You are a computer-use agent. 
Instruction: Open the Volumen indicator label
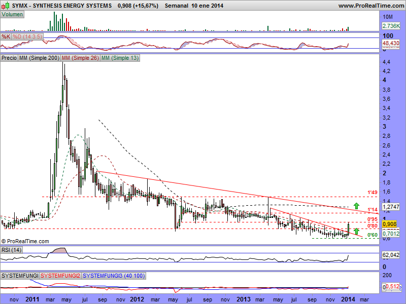pyautogui.click(x=12, y=15)
